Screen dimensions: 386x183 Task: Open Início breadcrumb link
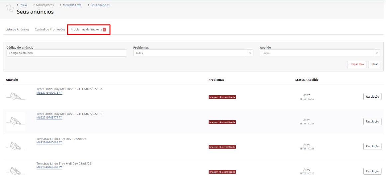[x=23, y=5]
